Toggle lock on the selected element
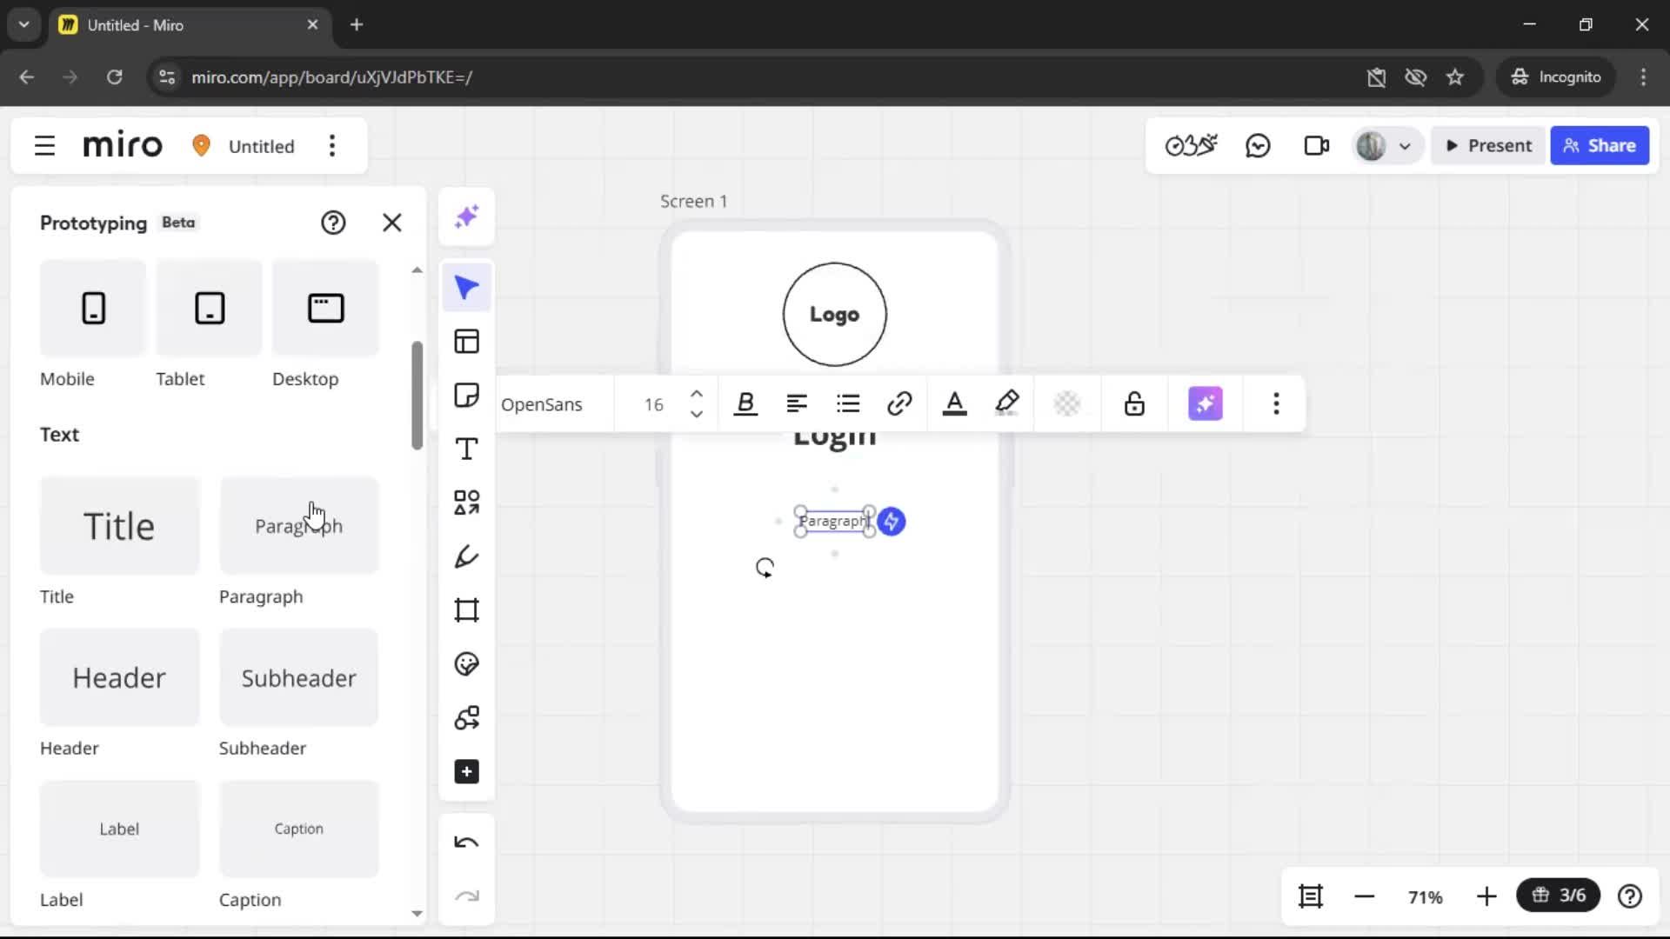The height and width of the screenshot is (939, 1670). 1134,404
